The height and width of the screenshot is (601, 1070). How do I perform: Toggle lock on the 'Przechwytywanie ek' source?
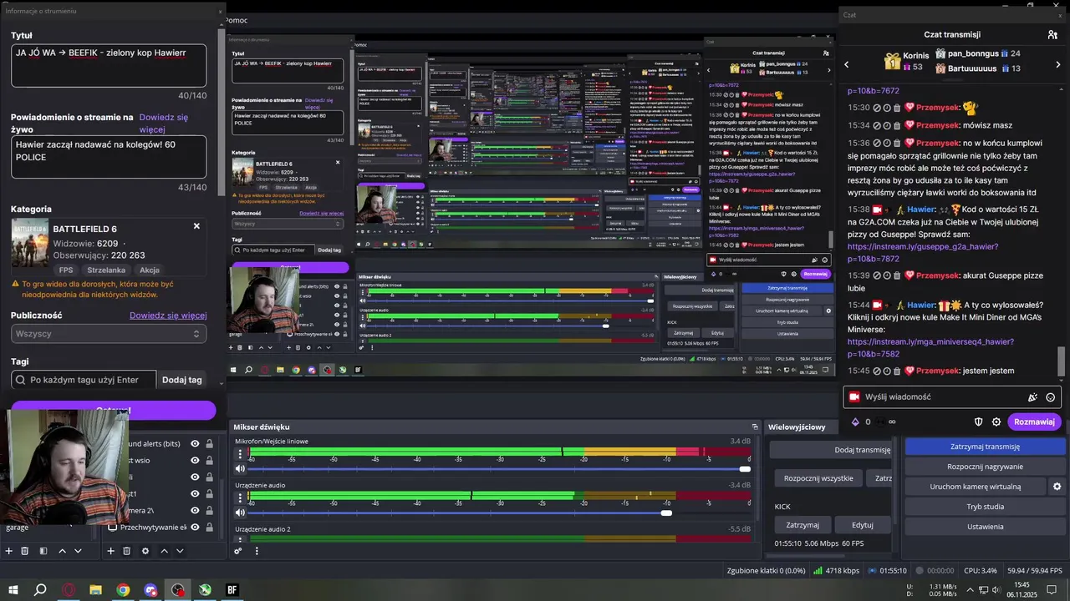pyautogui.click(x=209, y=527)
